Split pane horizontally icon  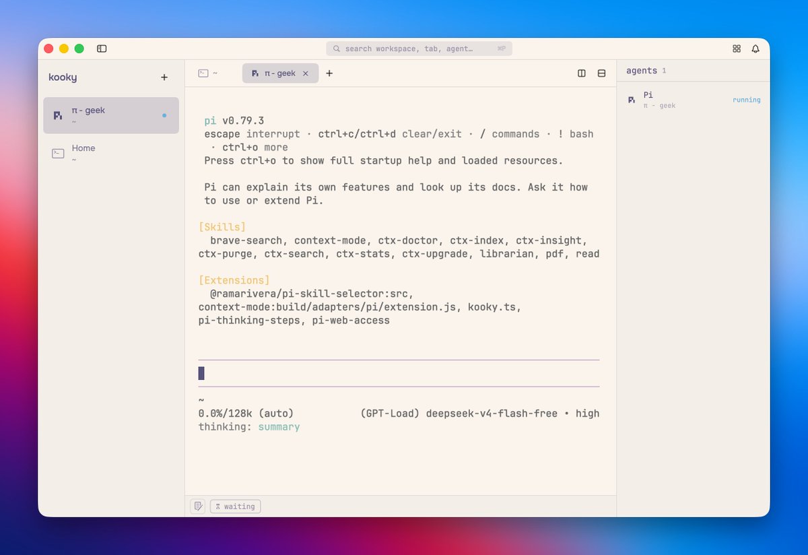click(x=602, y=73)
